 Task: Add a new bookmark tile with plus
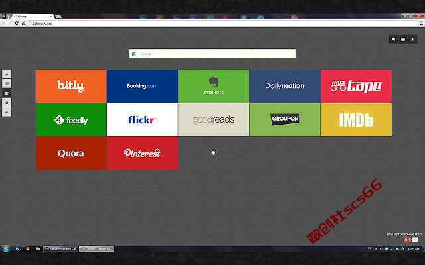click(213, 153)
